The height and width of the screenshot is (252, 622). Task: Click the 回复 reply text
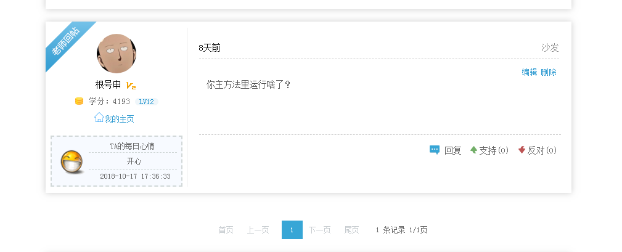coord(452,150)
